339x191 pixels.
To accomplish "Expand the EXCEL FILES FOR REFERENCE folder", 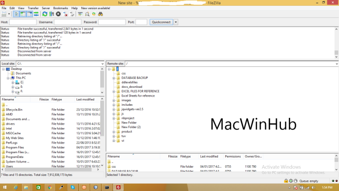I will point(114,92).
